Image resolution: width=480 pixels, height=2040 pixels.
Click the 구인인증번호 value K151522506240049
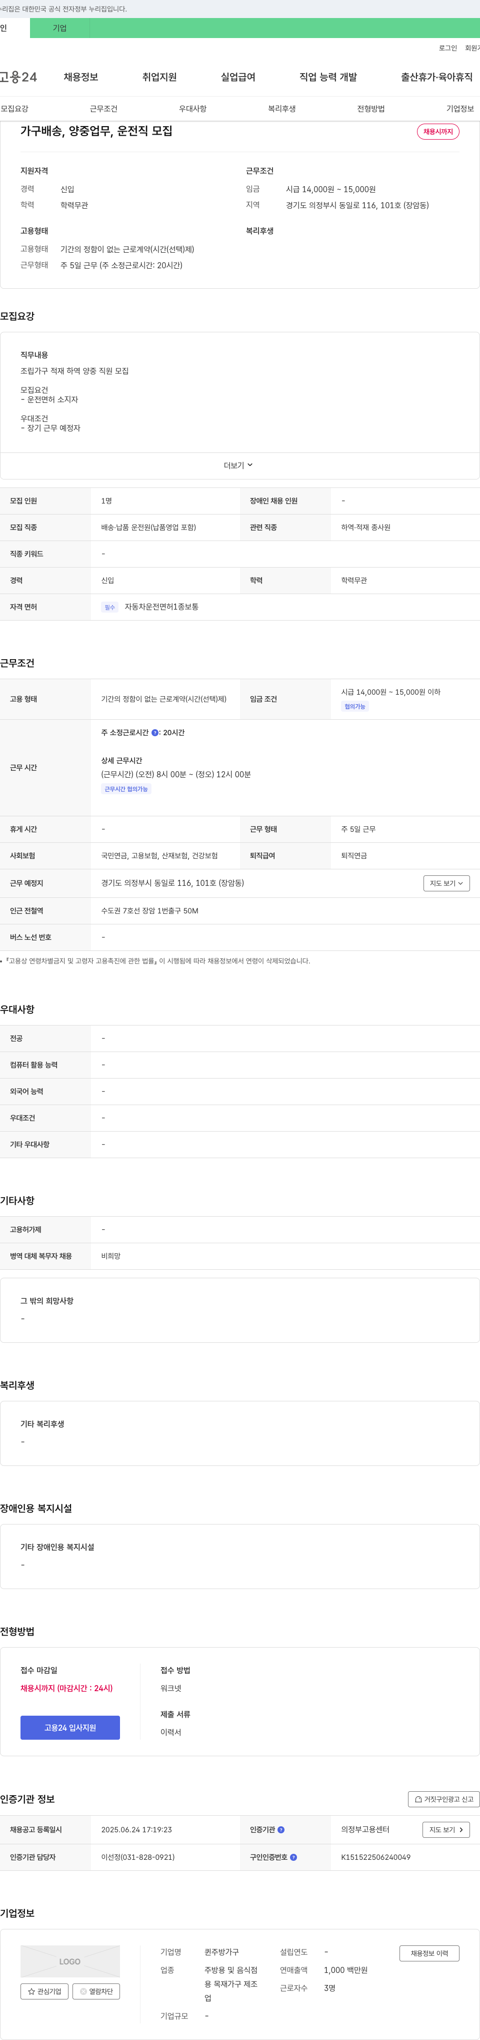click(x=375, y=1856)
